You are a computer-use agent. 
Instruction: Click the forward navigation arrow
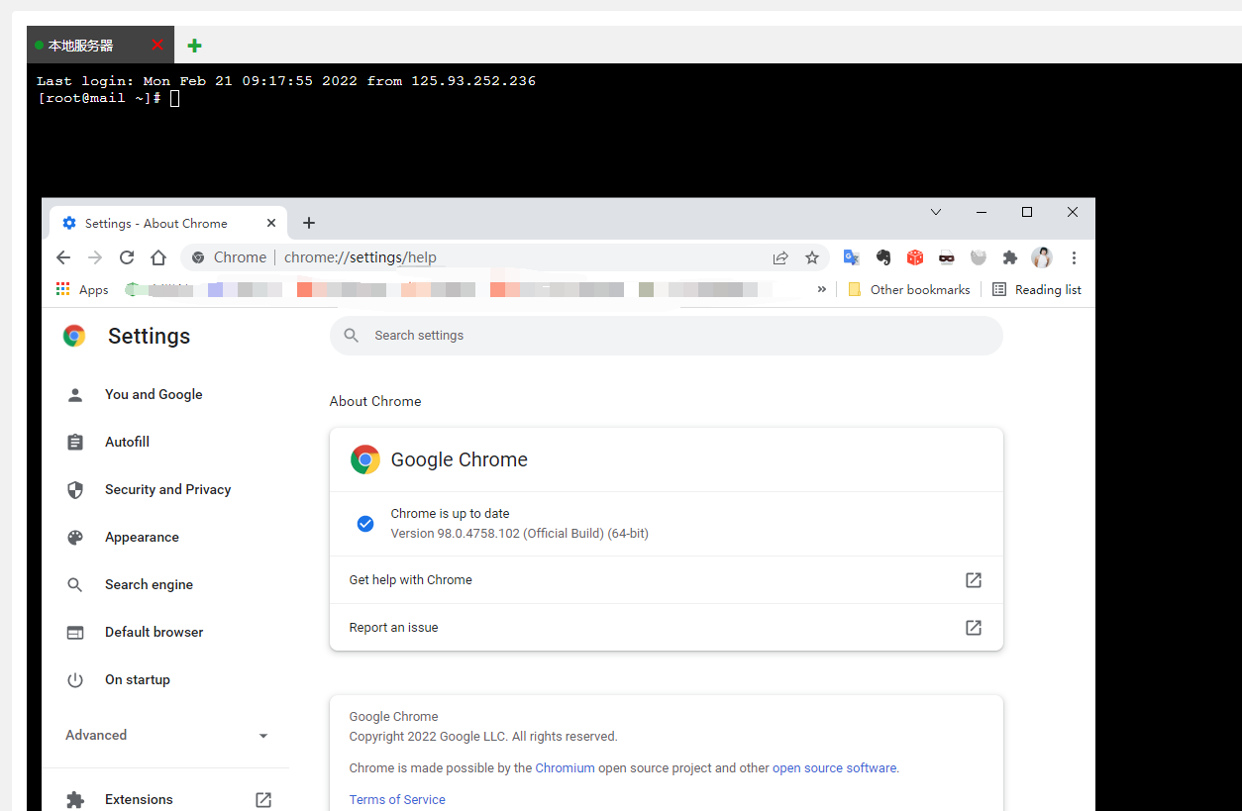[x=95, y=257]
